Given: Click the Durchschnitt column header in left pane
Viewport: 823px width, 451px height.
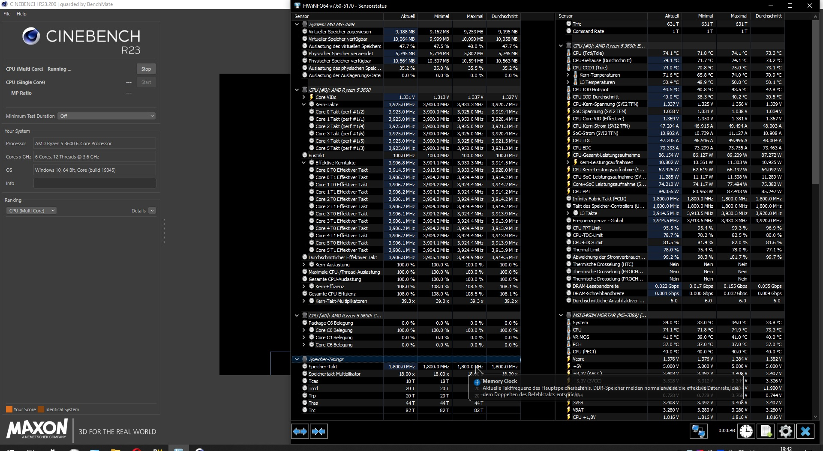Looking at the screenshot, I should [x=504, y=16].
